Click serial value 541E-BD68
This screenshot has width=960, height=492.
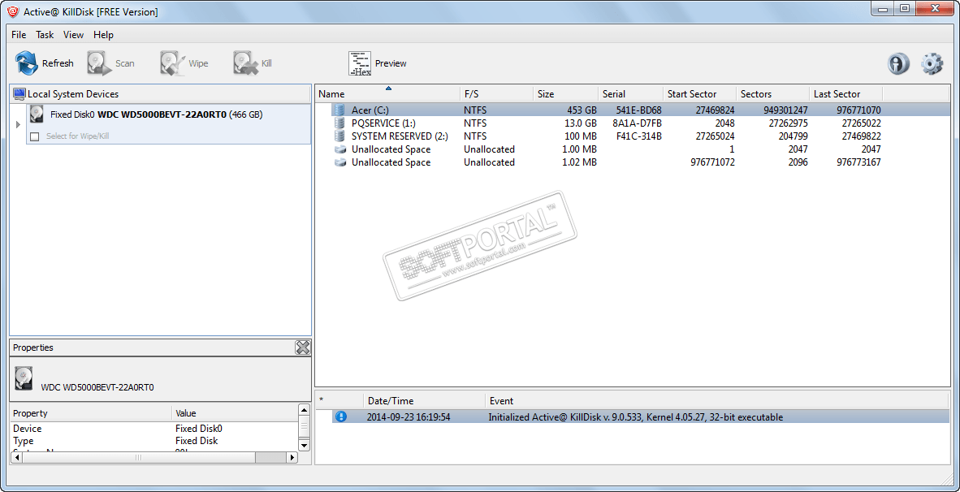[638, 110]
